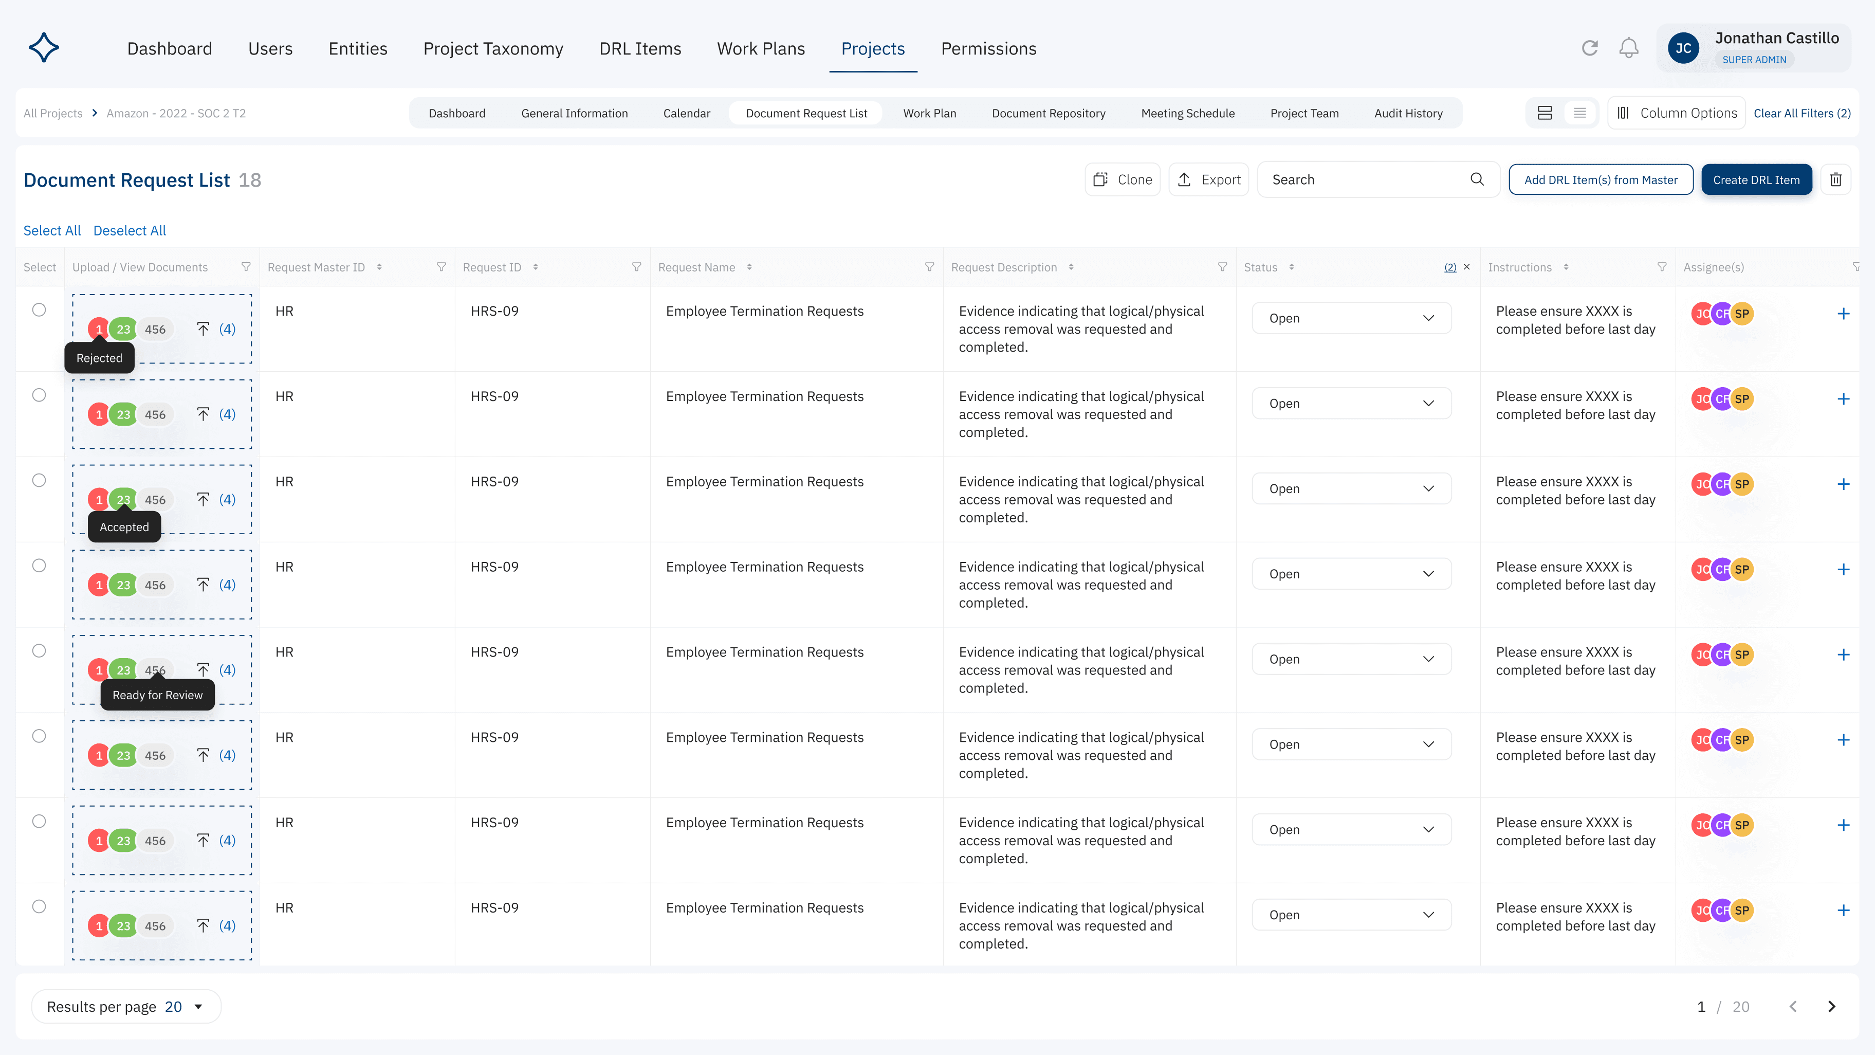Click upload arrow icon in second row

pos(203,414)
